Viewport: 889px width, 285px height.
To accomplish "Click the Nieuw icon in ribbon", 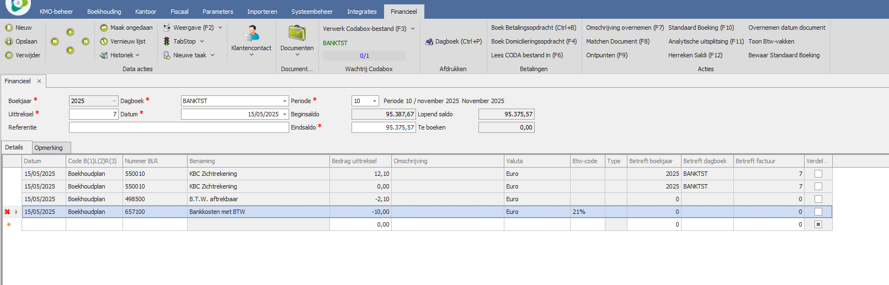I will point(9,28).
